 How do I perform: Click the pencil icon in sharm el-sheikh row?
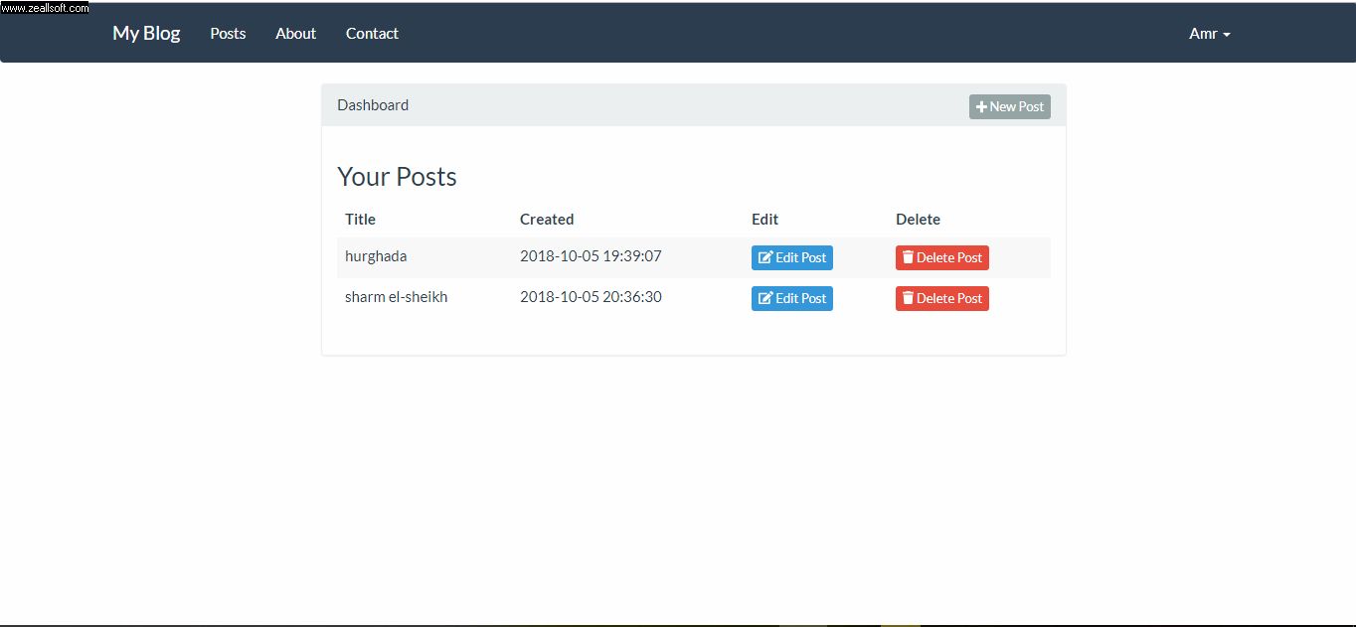point(765,298)
